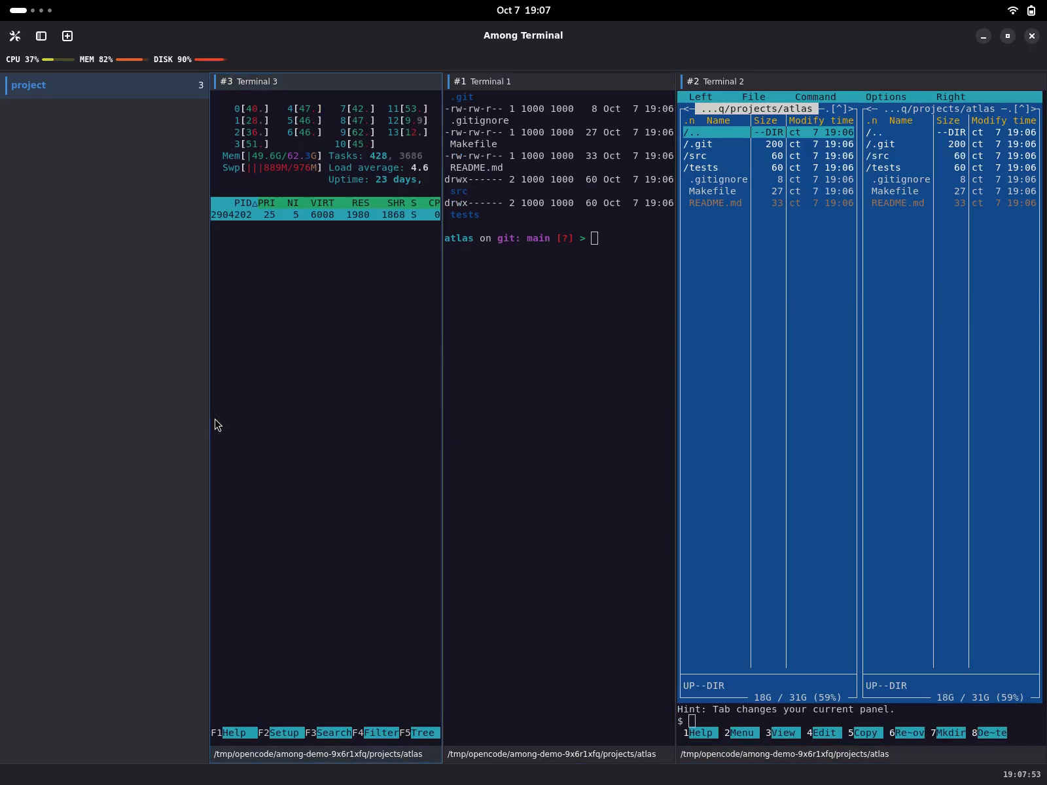Click the left panel Size column header
Image resolution: width=1047 pixels, height=785 pixels.
tap(765, 120)
